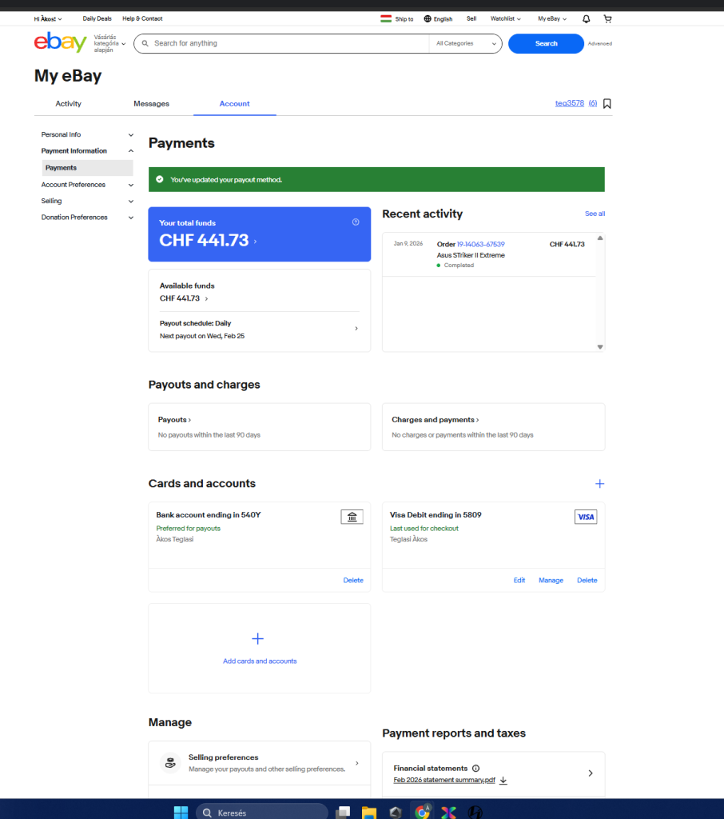Click the blue Search button
The image size is (724, 819).
click(x=546, y=43)
